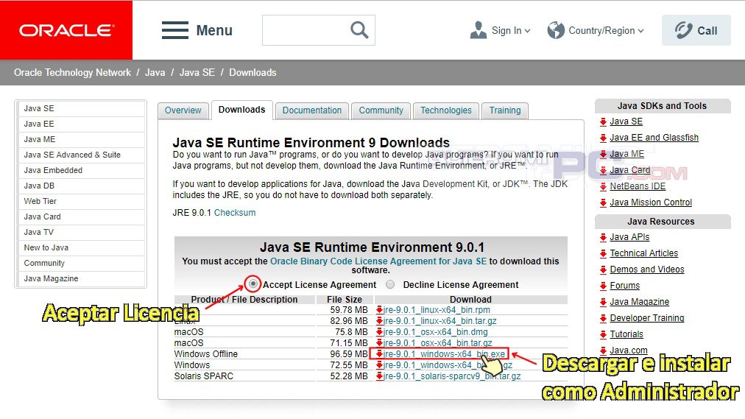Click Java SE breadcrumb link

point(197,73)
